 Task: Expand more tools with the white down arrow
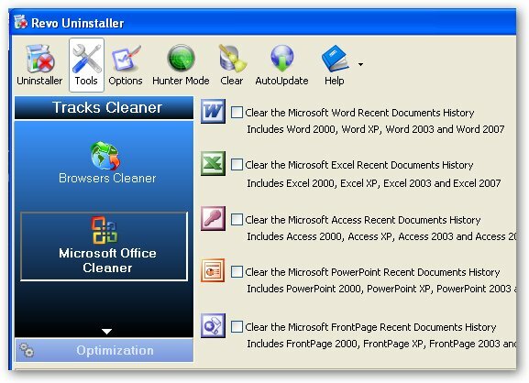point(106,332)
